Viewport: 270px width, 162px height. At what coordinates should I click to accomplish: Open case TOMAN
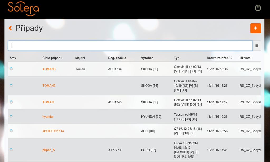point(48,102)
